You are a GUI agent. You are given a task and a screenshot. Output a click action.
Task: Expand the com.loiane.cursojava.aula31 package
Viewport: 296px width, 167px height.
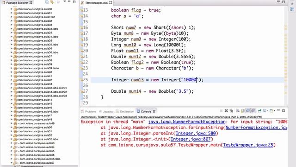coord(12,13)
